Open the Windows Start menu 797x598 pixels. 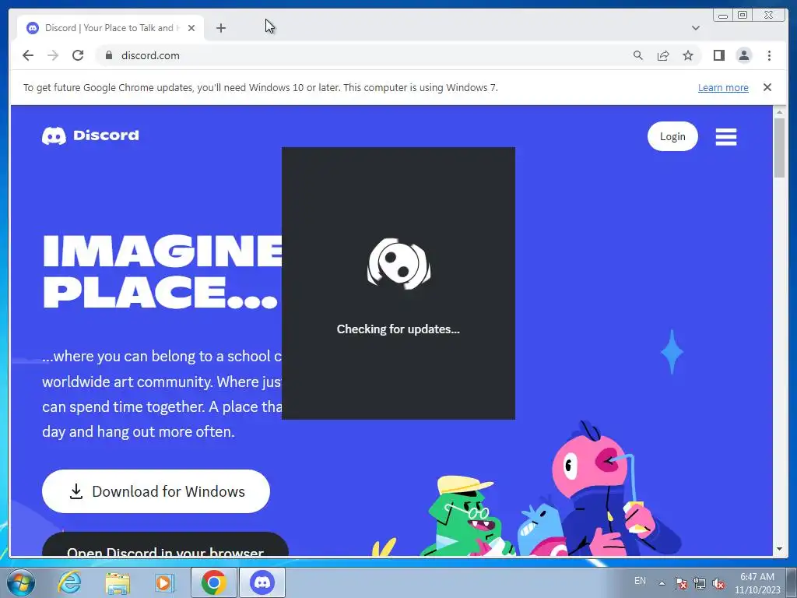(21, 582)
